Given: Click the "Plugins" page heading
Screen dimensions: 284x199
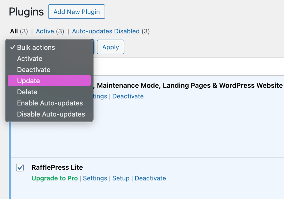Looking at the screenshot, I should coord(26,12).
